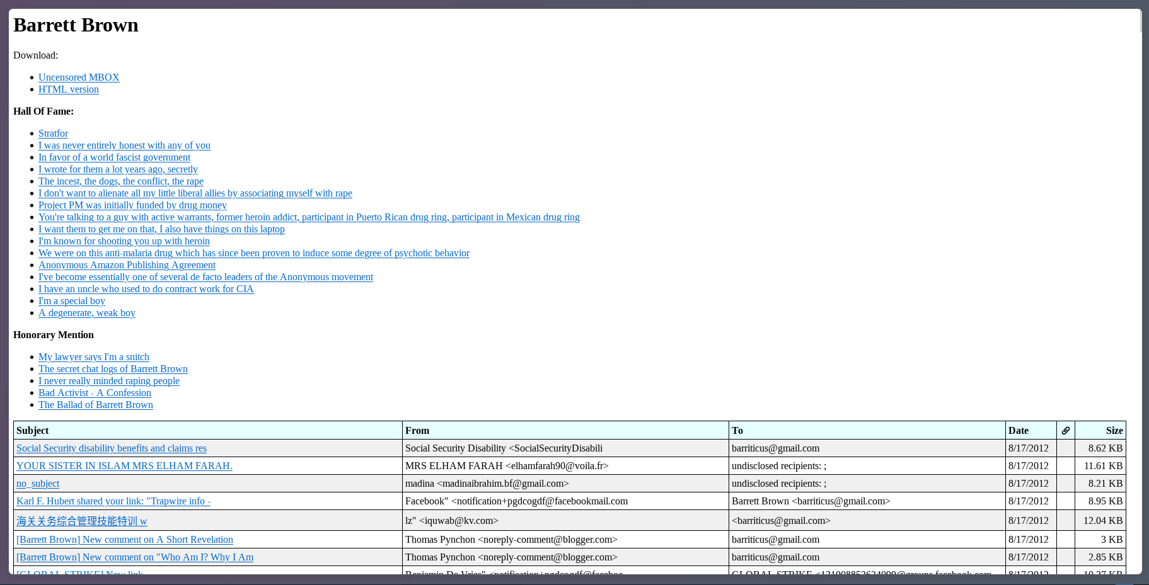This screenshot has width=1149, height=585.
Task: Click the uncle CIA contract work link
Action: (x=146, y=289)
